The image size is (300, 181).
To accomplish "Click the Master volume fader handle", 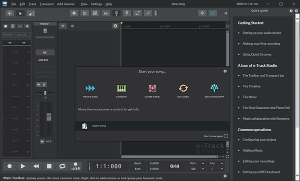I will pyautogui.click(x=49, y=117).
